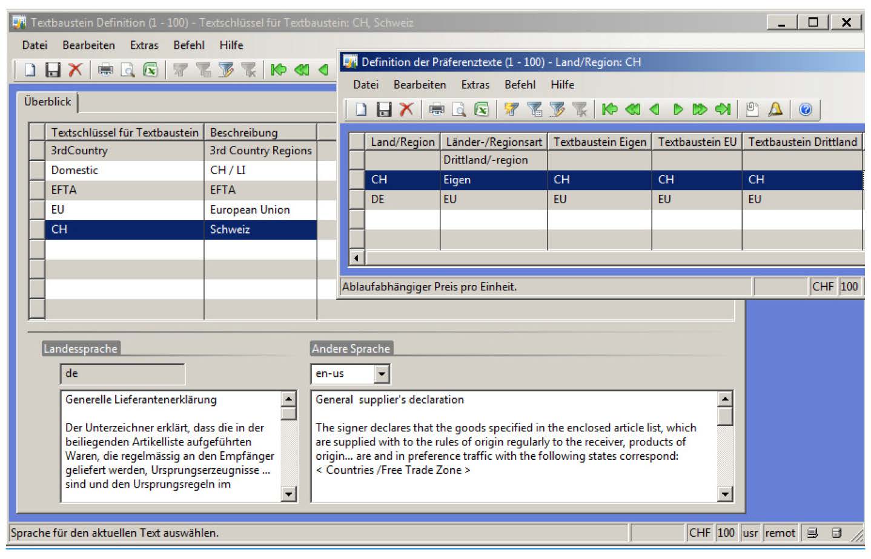Open Befehl menu in Textbaustein Definition window

point(189,45)
